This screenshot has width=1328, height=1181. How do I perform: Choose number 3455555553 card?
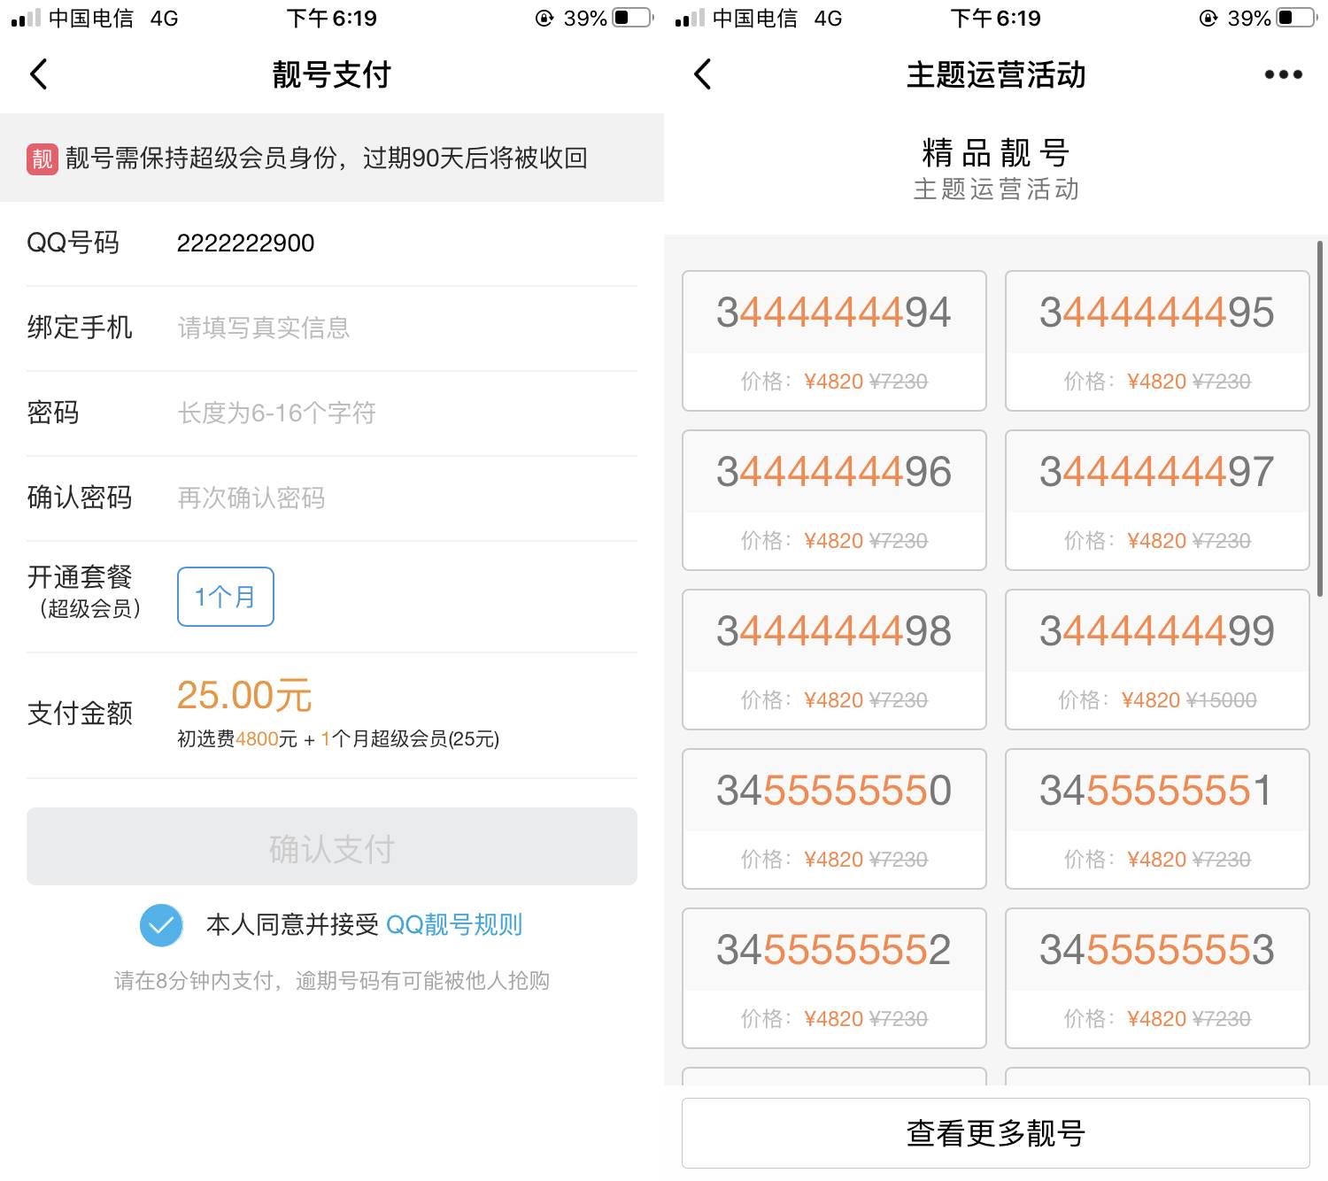[1157, 978]
